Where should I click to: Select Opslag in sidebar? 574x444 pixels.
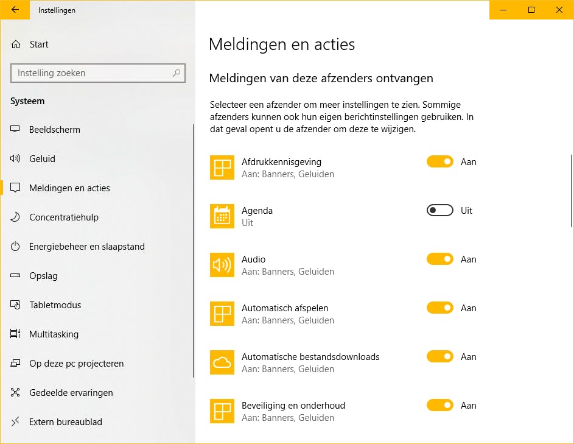pos(43,276)
